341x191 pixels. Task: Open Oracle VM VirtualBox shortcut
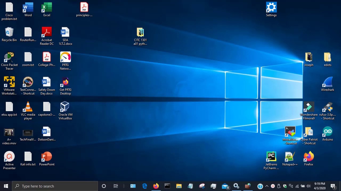[x=65, y=111]
